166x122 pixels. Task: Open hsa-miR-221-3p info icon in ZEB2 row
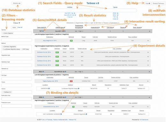[65, 97]
